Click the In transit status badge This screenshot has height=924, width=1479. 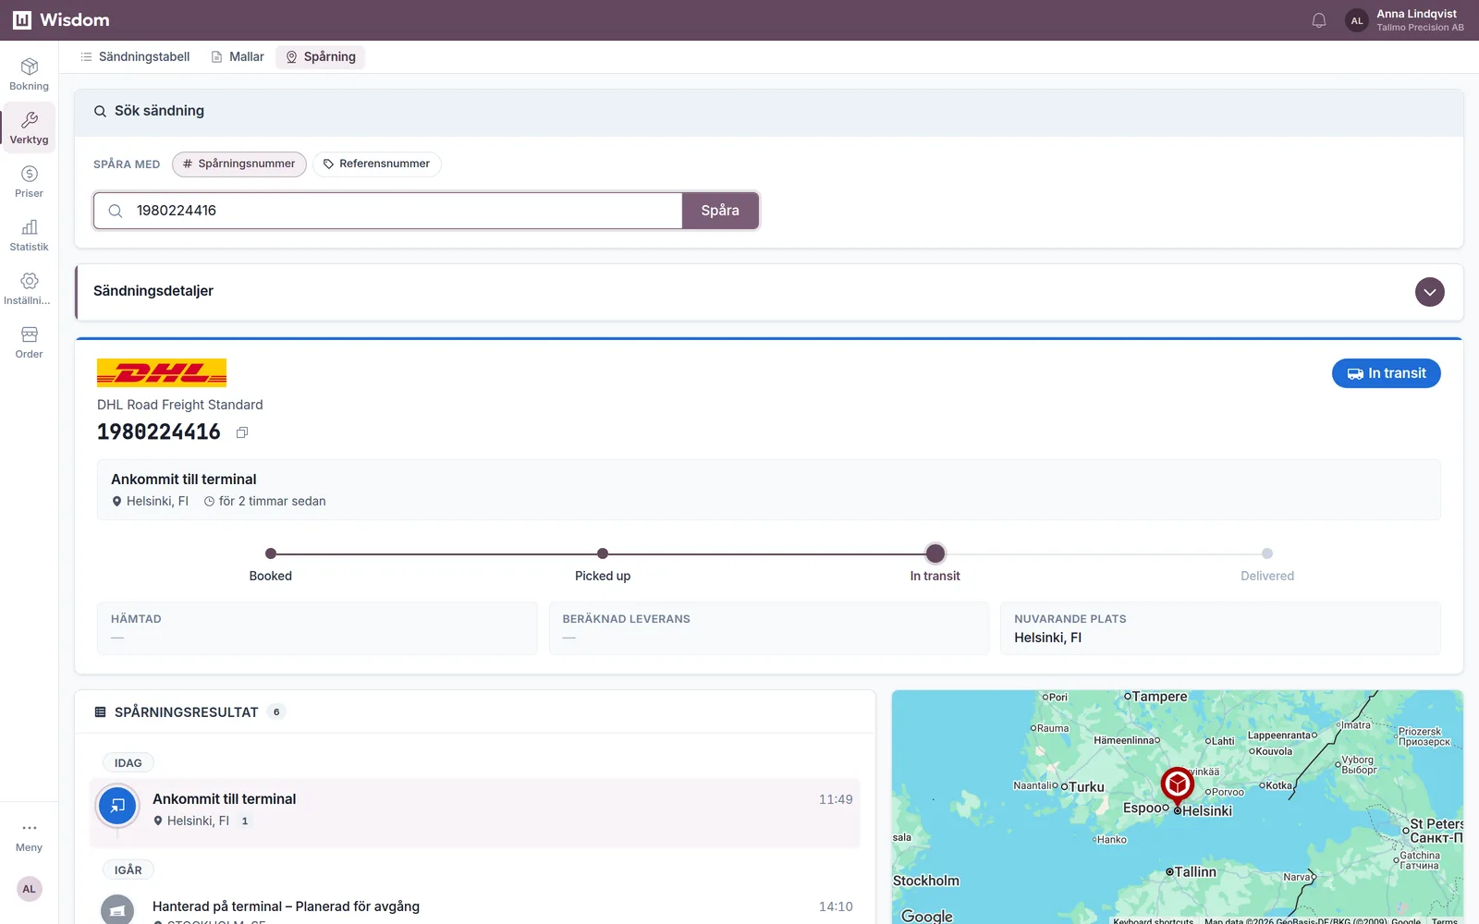click(1386, 373)
